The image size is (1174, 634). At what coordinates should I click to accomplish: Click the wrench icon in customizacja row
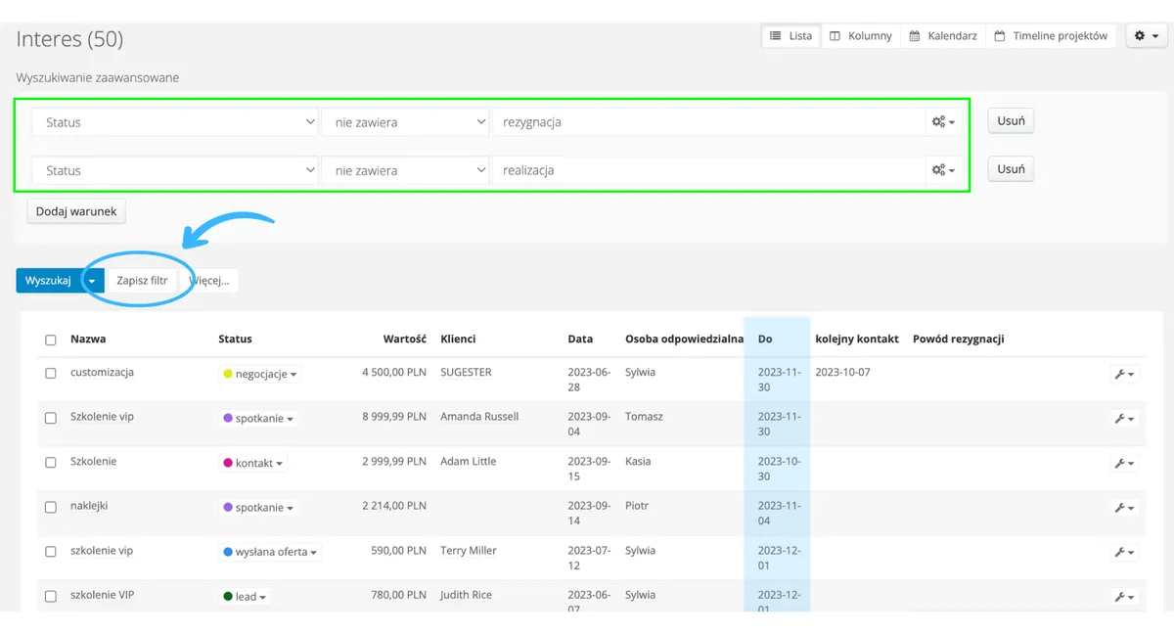pos(1124,374)
